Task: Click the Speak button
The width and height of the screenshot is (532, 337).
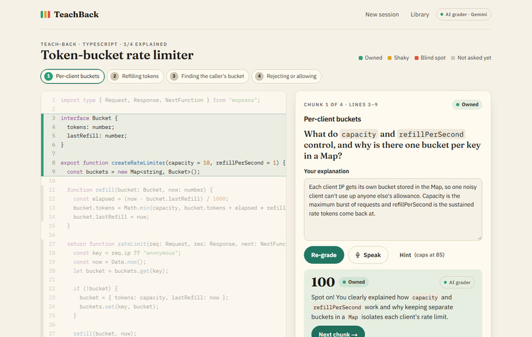Action: 368,255
